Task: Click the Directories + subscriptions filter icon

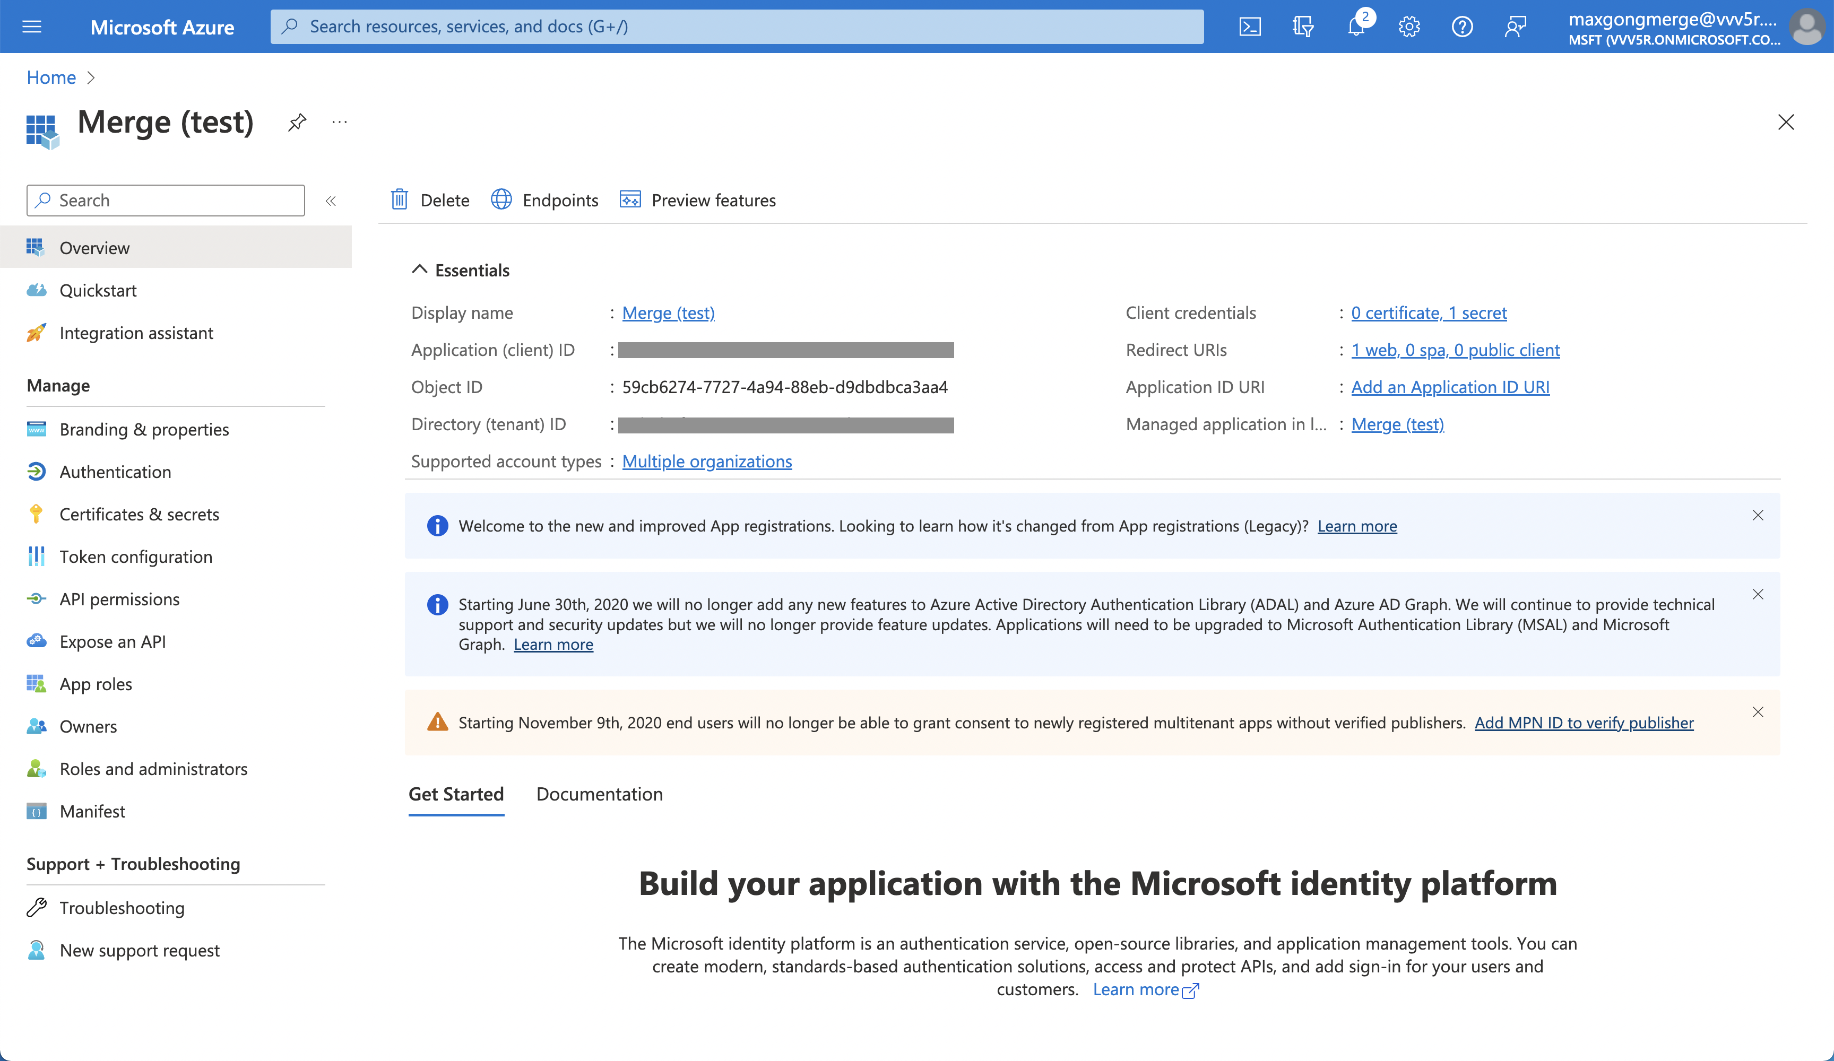Action: (1303, 27)
